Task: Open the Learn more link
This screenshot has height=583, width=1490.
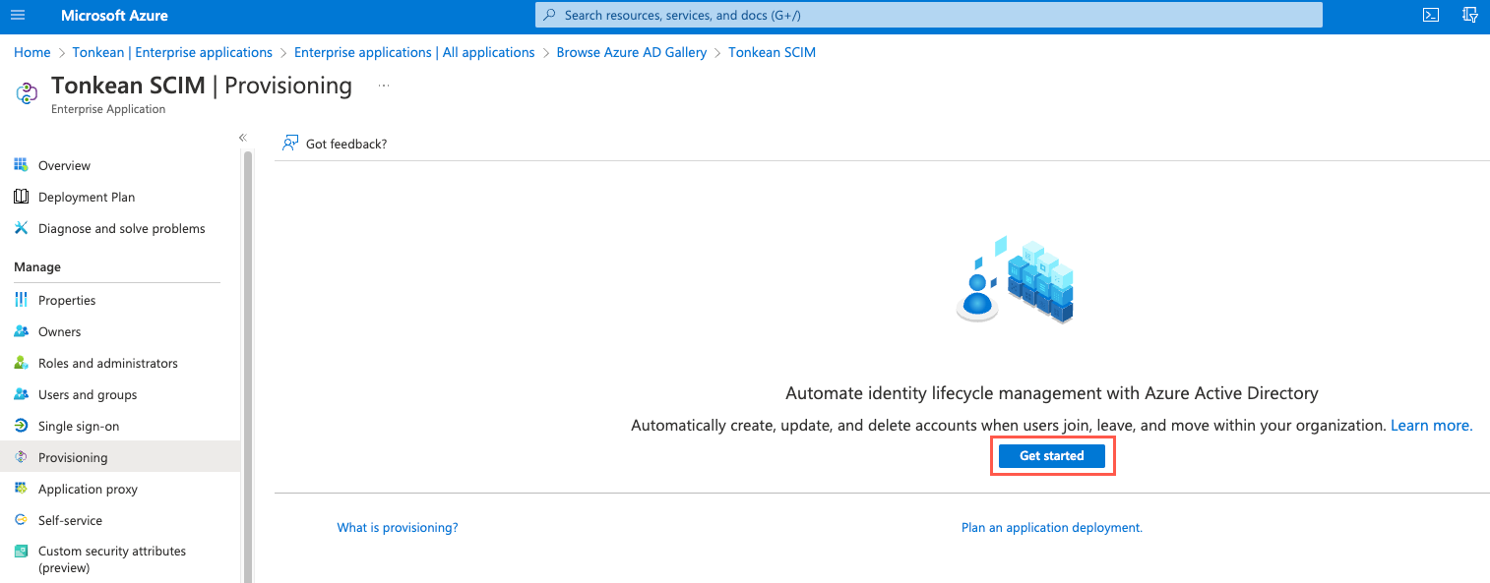Action: [1429, 425]
